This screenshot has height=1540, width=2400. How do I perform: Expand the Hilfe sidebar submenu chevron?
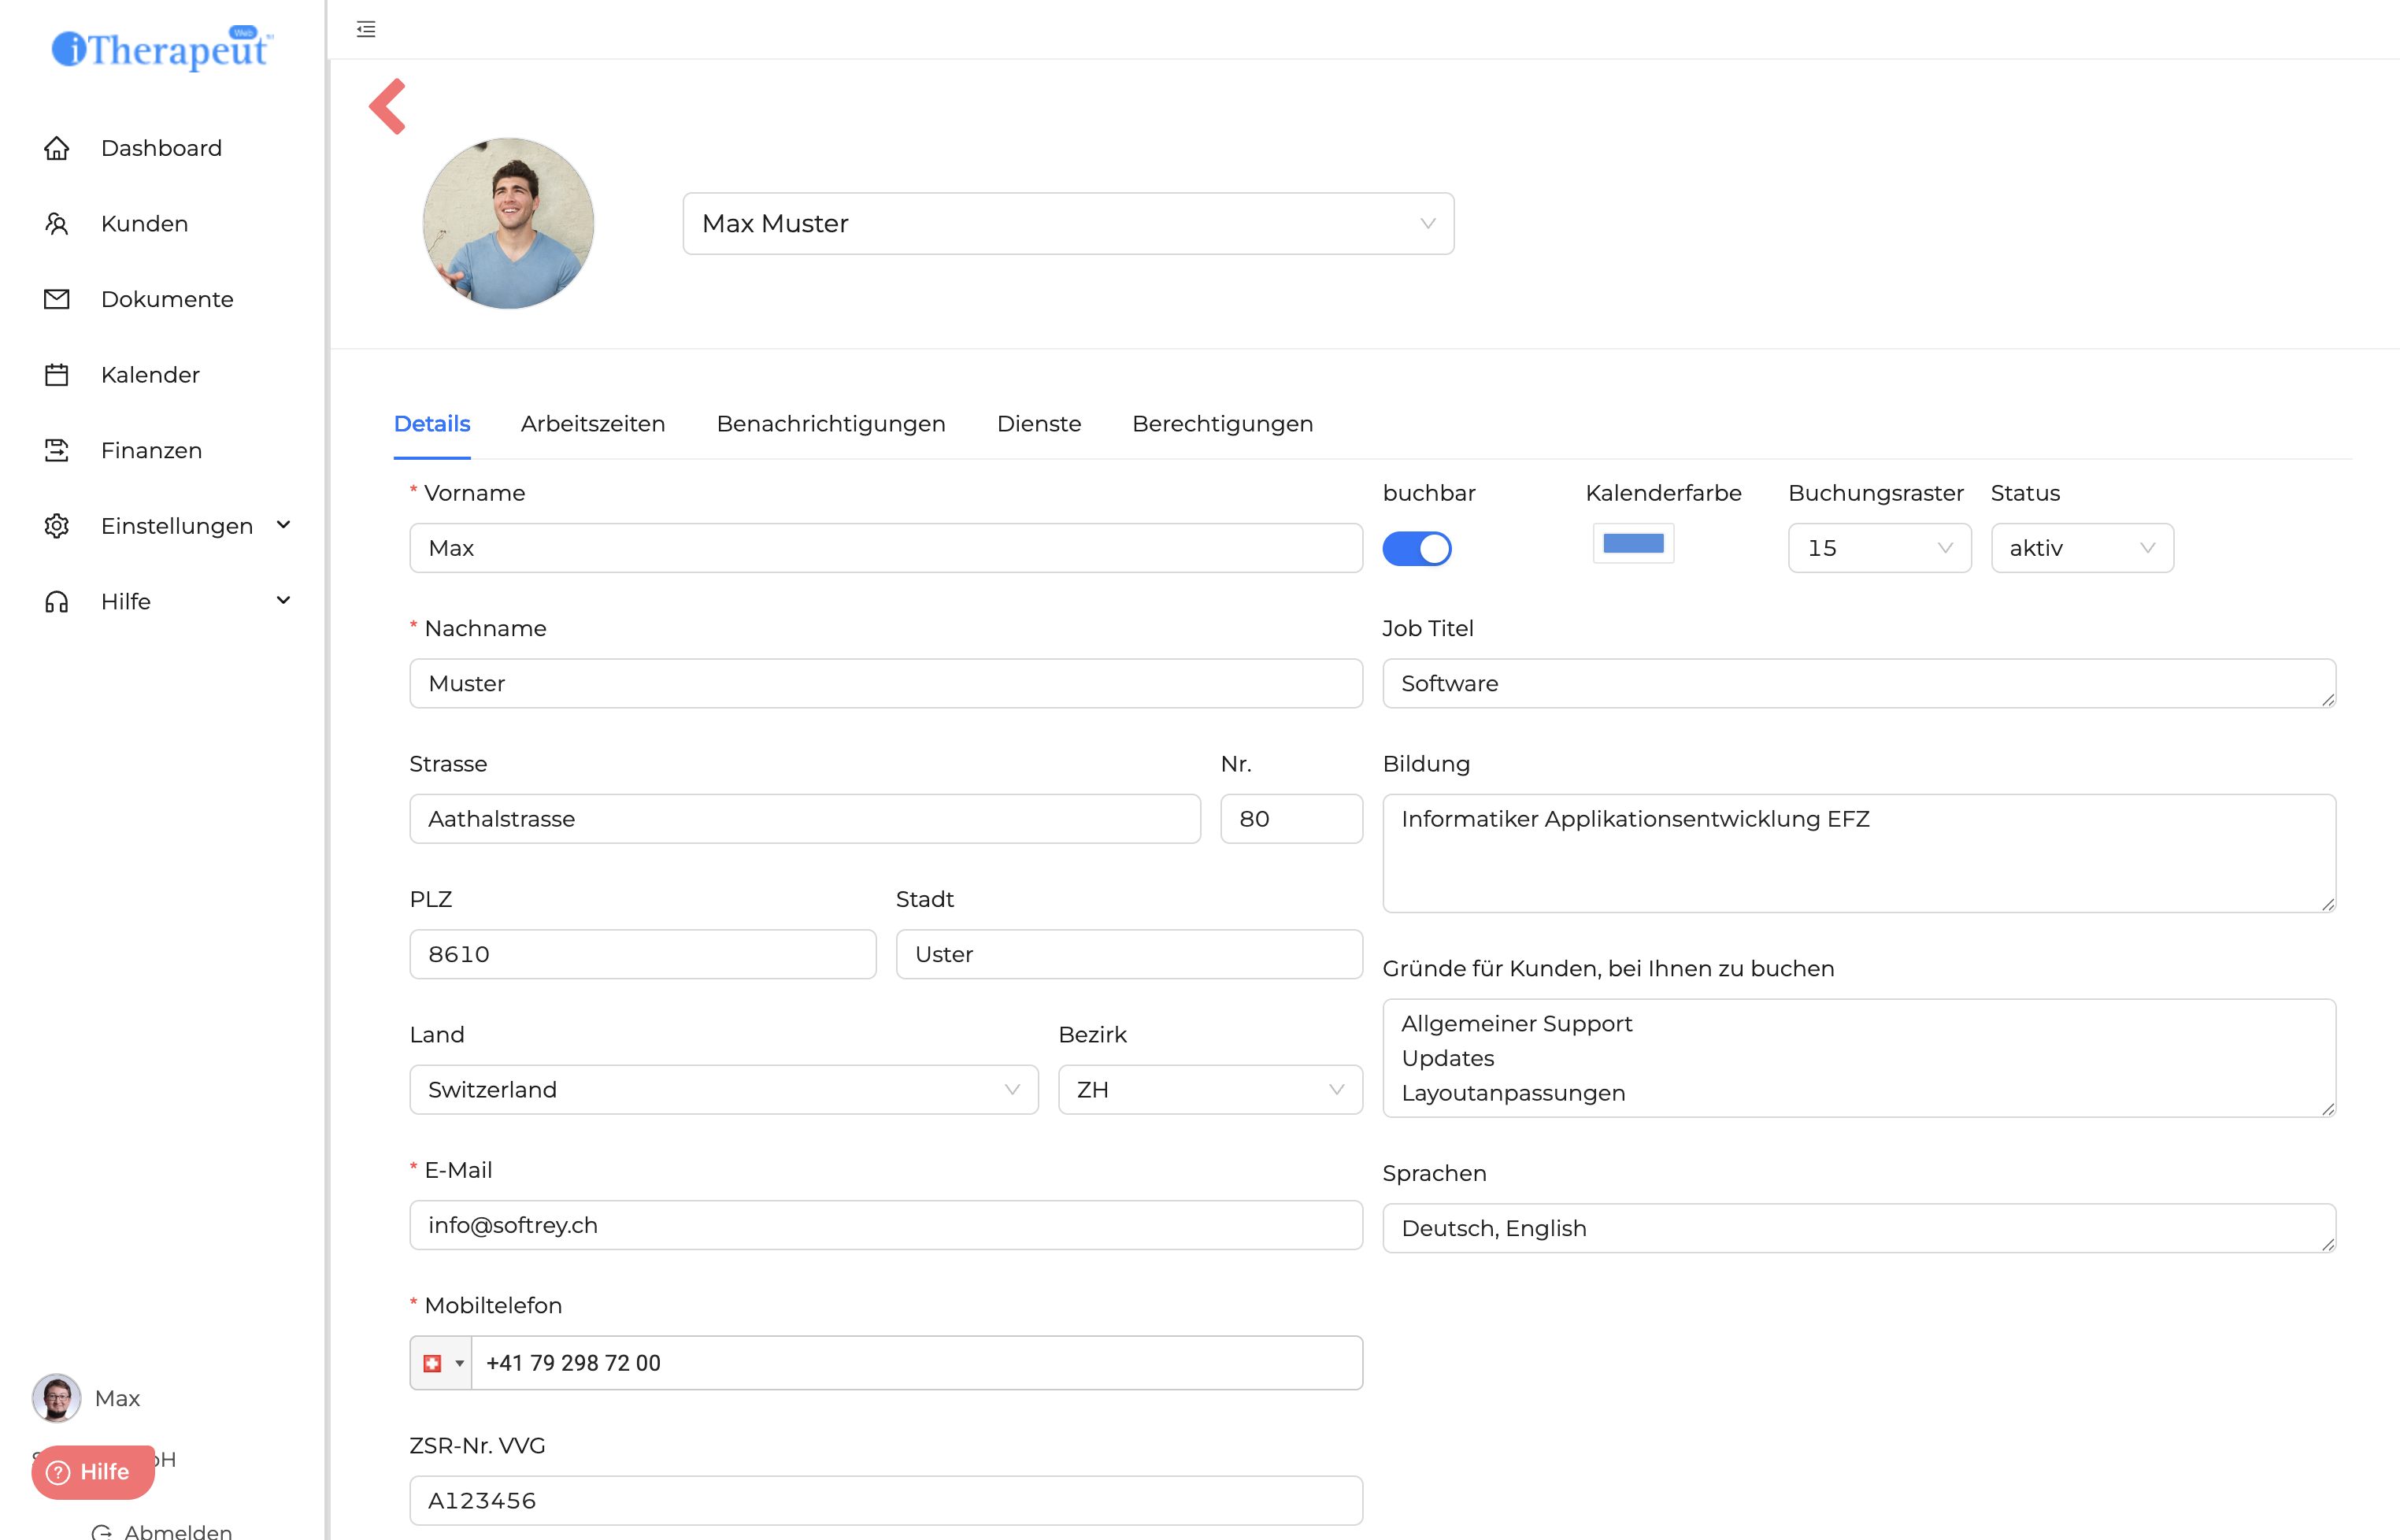pos(283,601)
